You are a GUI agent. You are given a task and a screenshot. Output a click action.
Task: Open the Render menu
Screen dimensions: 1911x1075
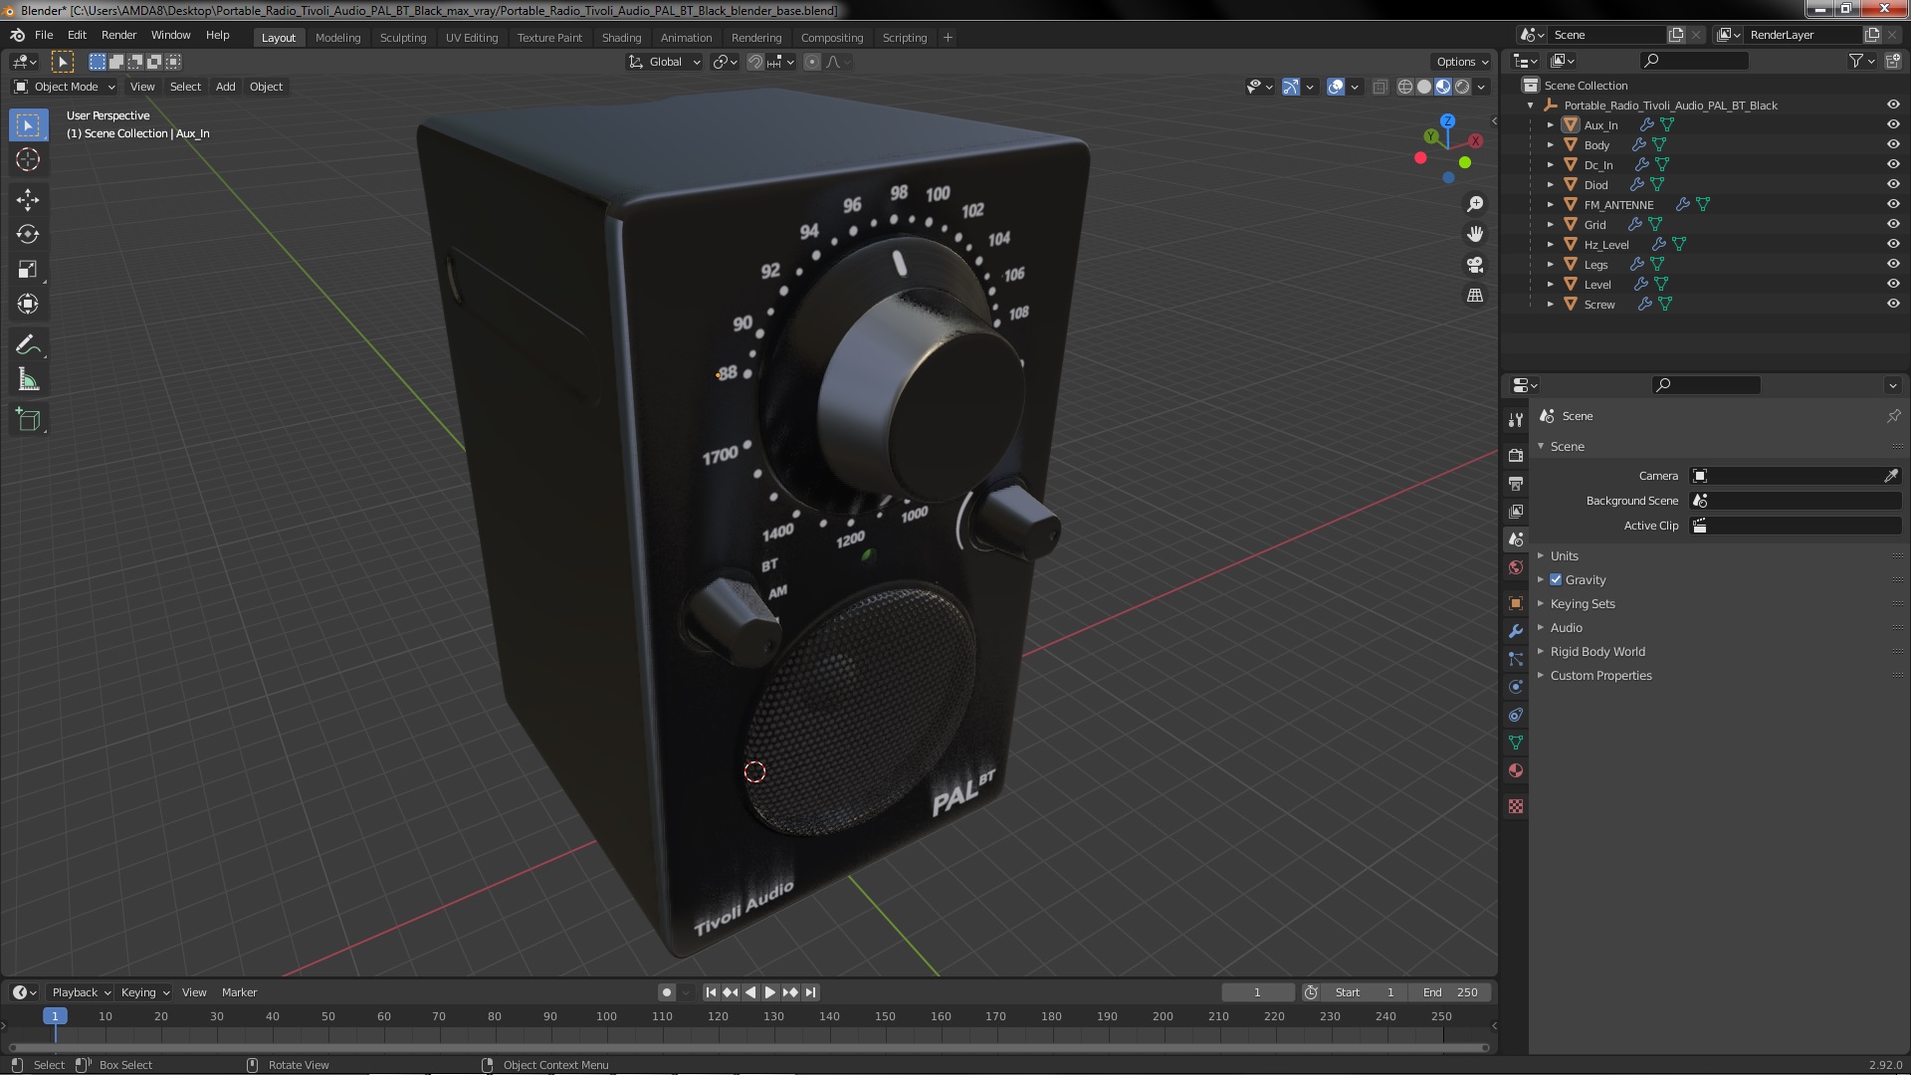pyautogui.click(x=118, y=35)
